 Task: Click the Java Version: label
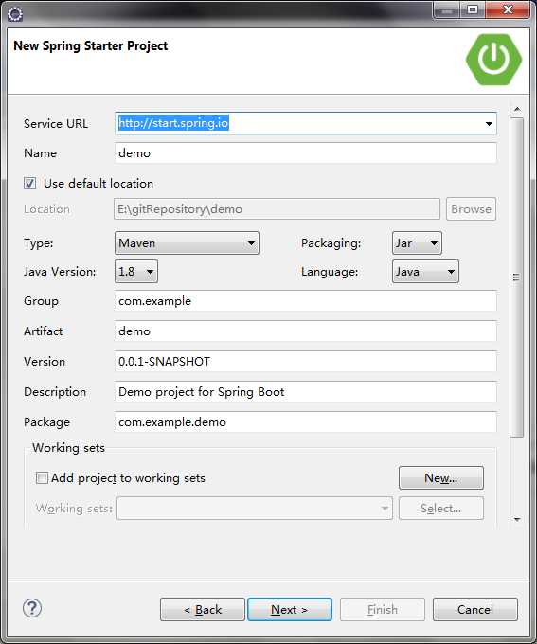60,272
